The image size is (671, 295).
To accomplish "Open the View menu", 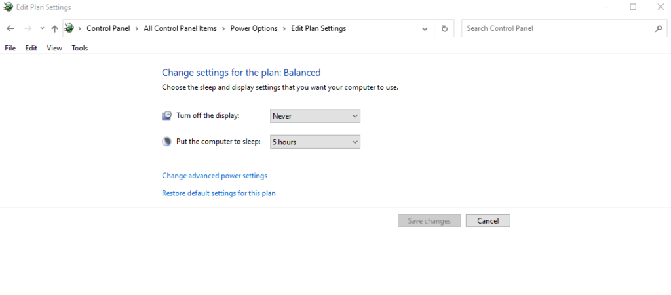I will coord(54,48).
